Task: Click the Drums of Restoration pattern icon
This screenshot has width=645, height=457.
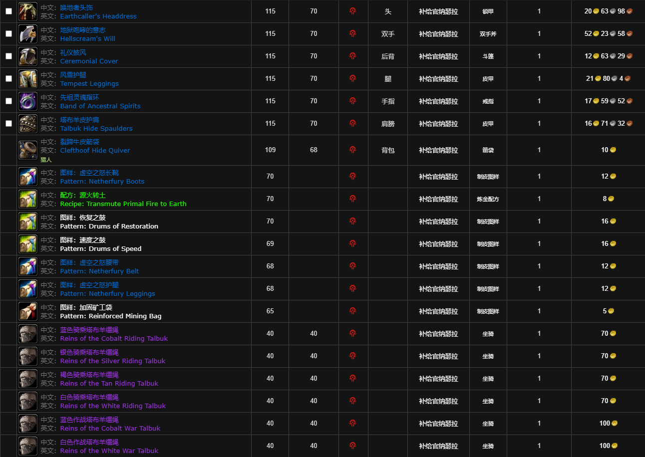Action: pos(28,222)
